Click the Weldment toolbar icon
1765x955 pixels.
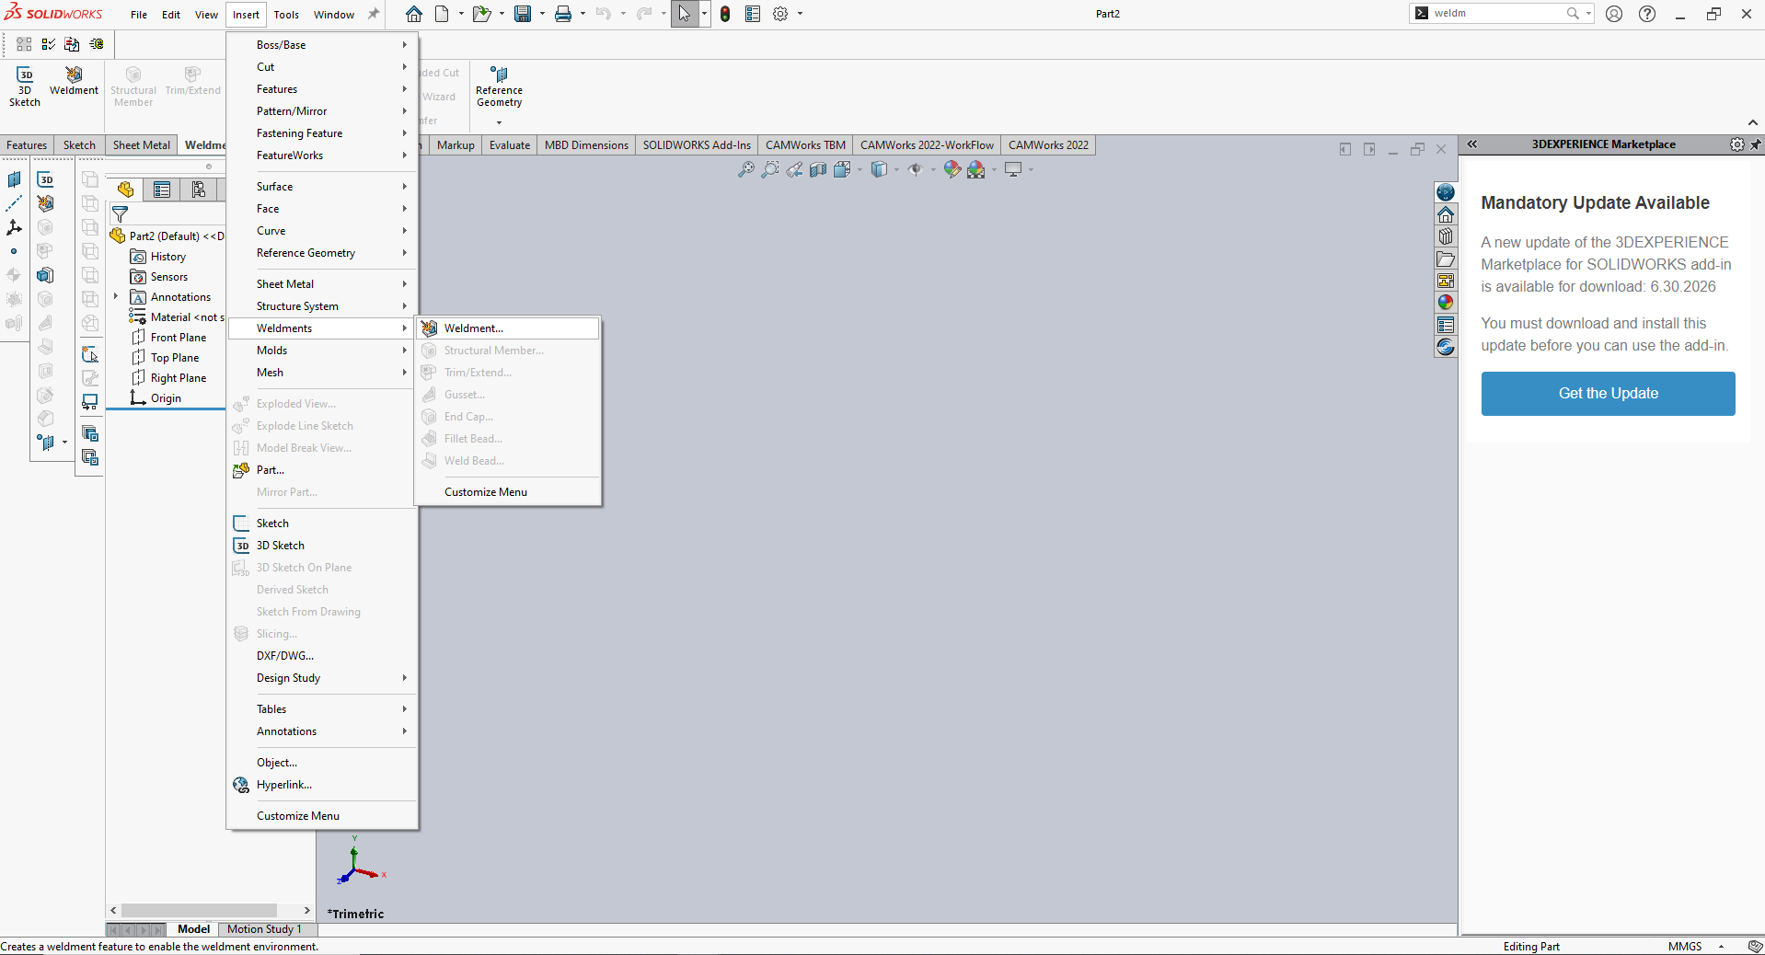click(74, 81)
